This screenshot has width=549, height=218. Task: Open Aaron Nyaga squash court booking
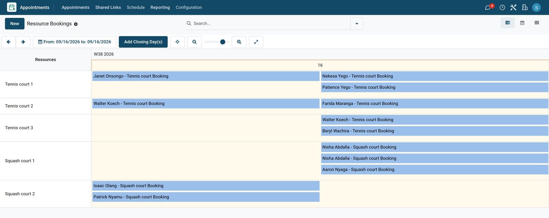[434, 170]
